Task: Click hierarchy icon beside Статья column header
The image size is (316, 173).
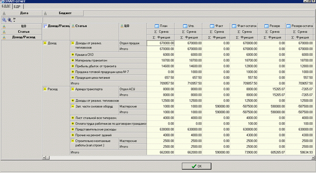Action: point(73,26)
